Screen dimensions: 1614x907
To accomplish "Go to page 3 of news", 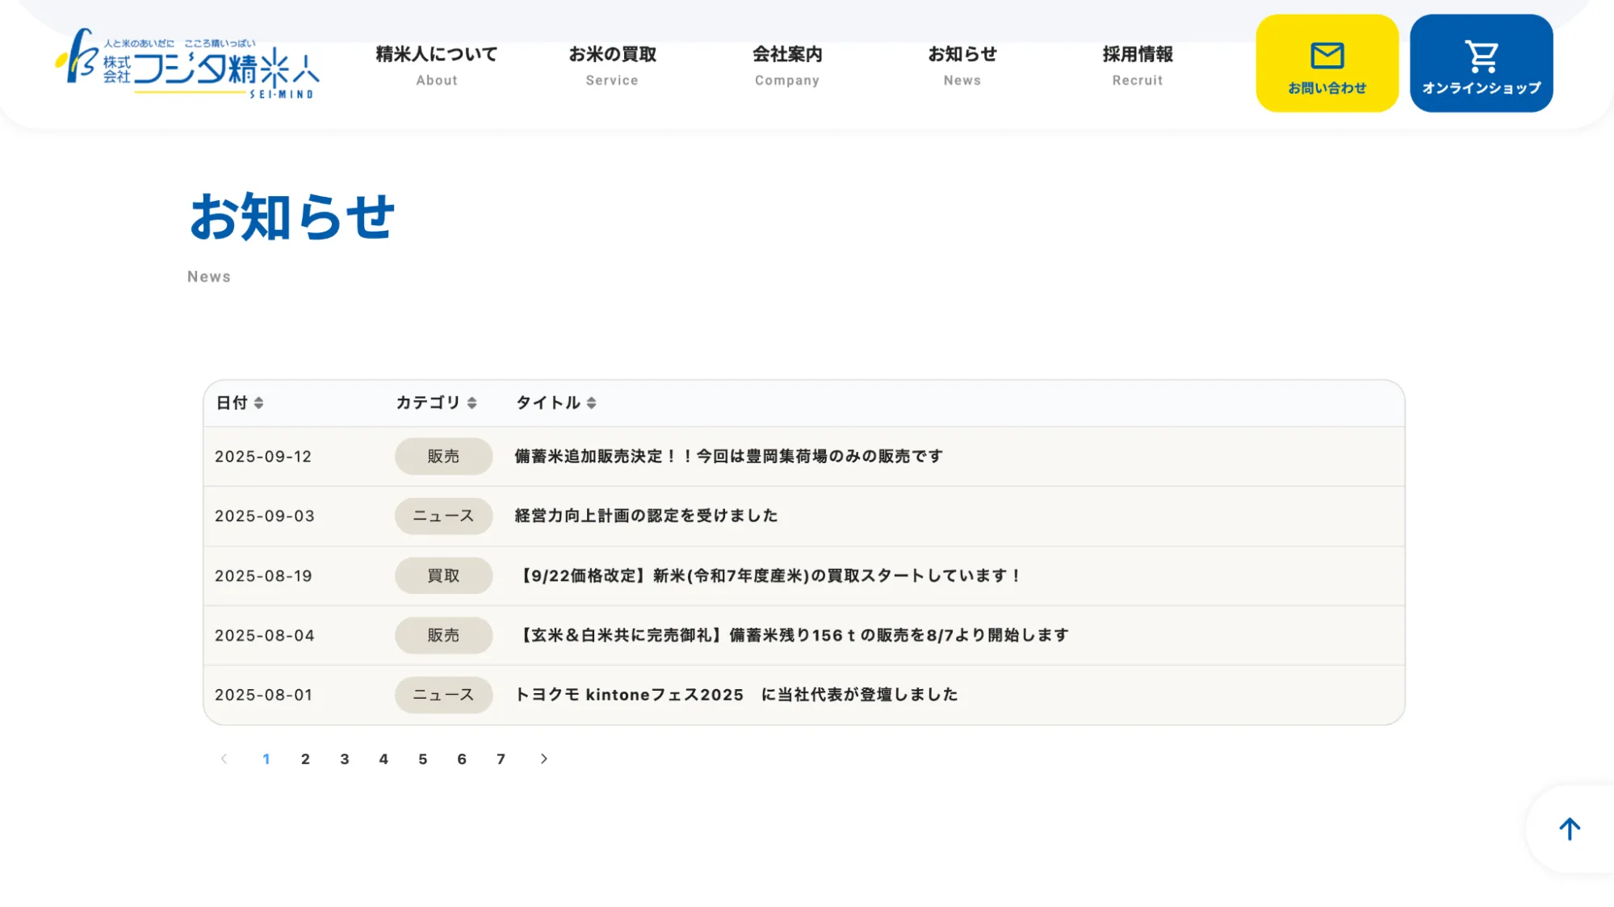I will coord(345,759).
